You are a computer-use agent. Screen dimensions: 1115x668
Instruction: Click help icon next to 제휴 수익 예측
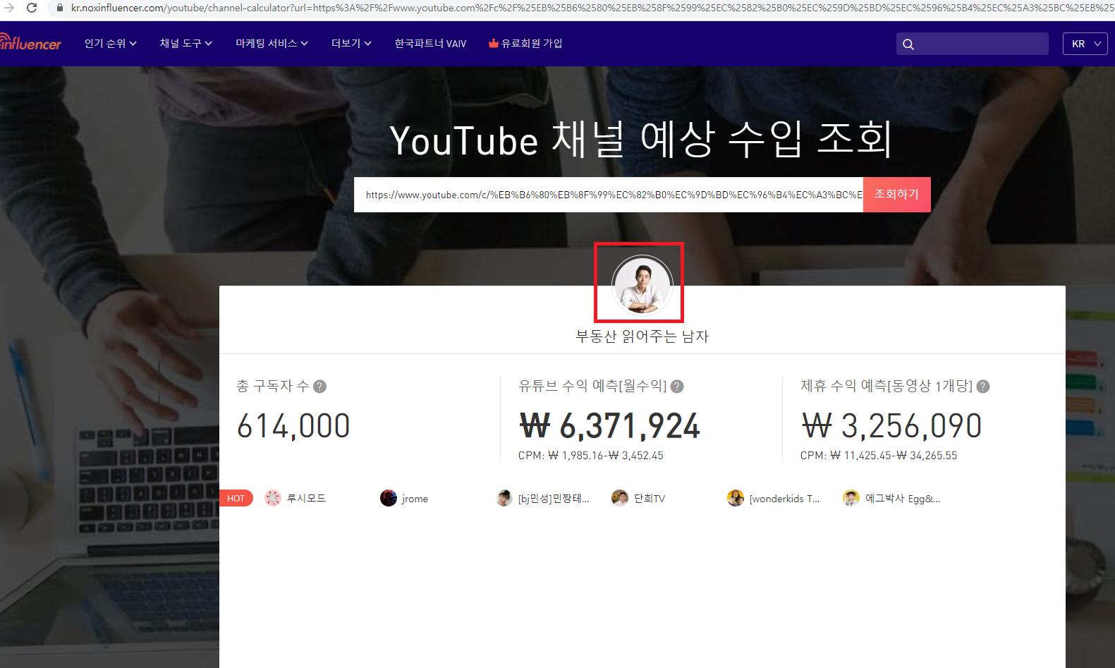[983, 387]
